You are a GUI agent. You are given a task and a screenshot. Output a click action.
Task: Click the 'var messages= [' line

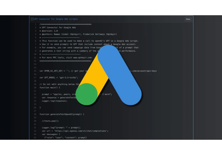(51, 134)
